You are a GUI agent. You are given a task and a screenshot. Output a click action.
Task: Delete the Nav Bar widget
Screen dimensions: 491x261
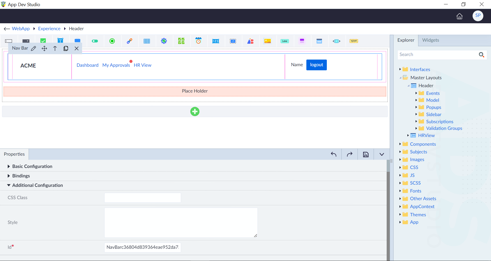point(76,48)
